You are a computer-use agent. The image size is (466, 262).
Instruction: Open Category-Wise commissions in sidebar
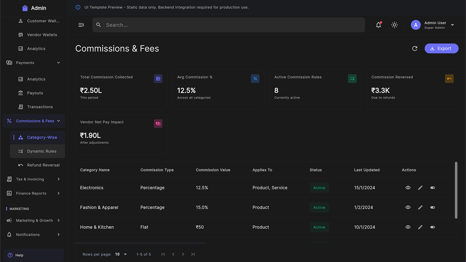point(37,137)
